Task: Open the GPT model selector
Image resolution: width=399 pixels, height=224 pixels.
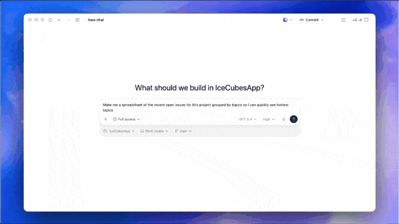Action: coord(248,119)
